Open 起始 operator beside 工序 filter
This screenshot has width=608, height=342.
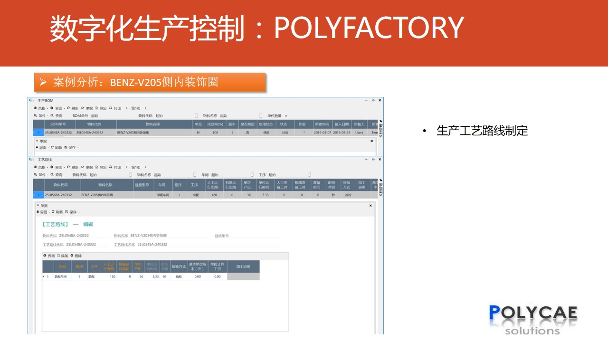272,175
